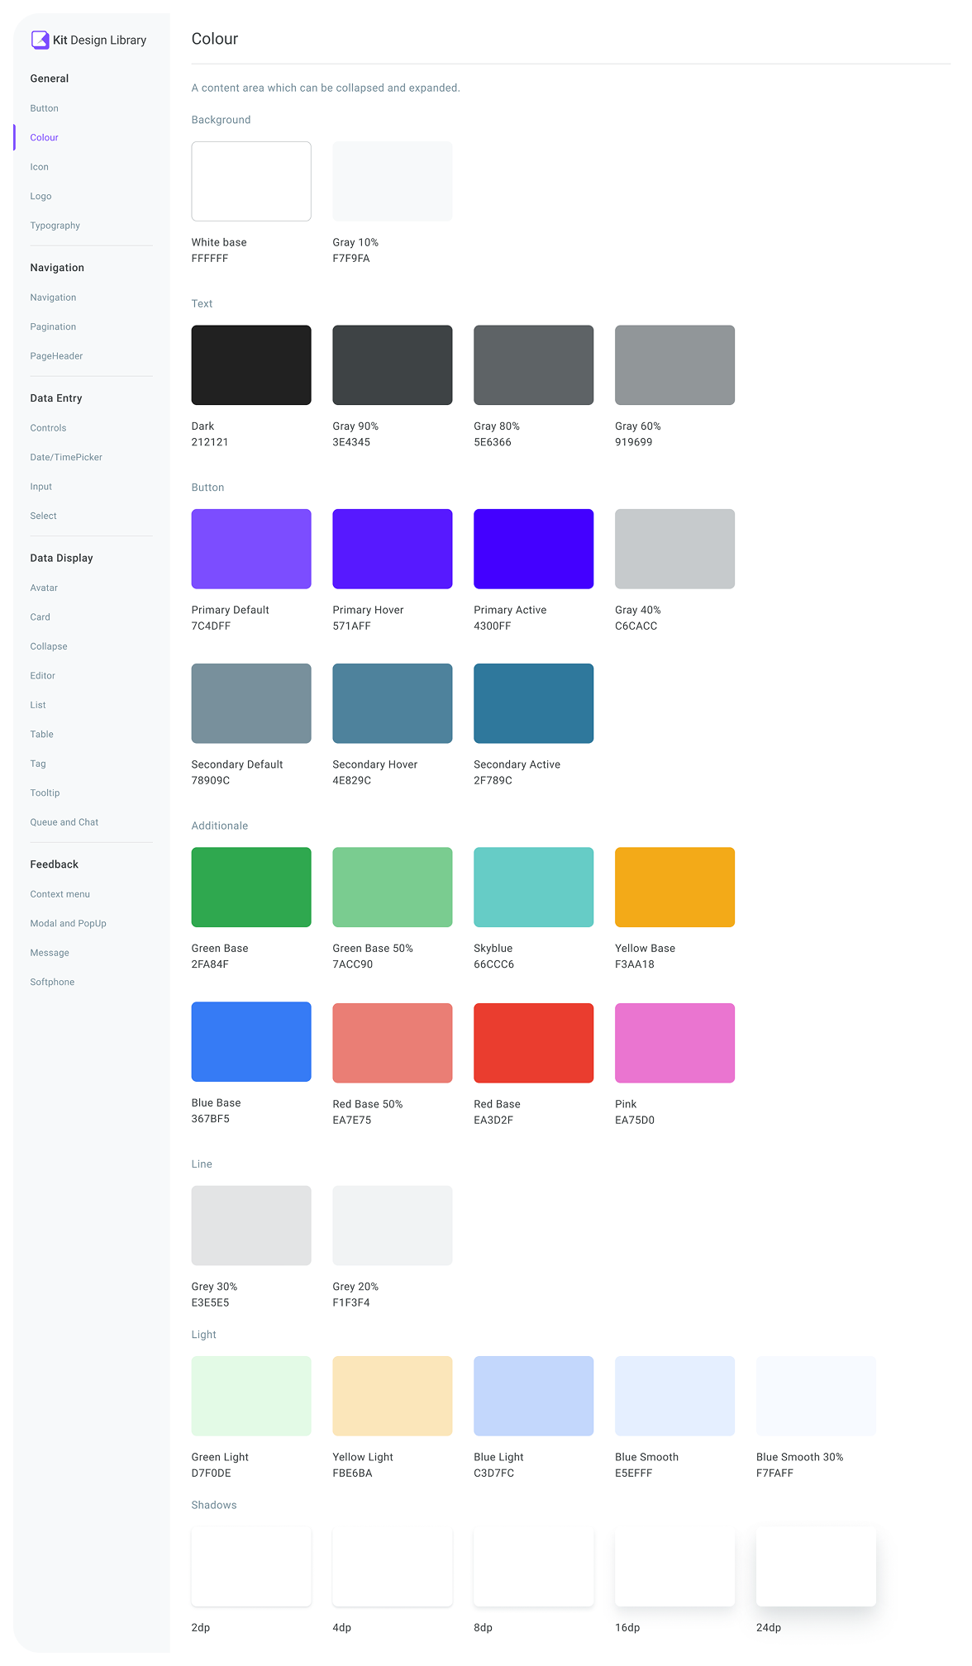Go to the Tooltip page
This screenshot has width=972, height=1666.
coord(45,793)
